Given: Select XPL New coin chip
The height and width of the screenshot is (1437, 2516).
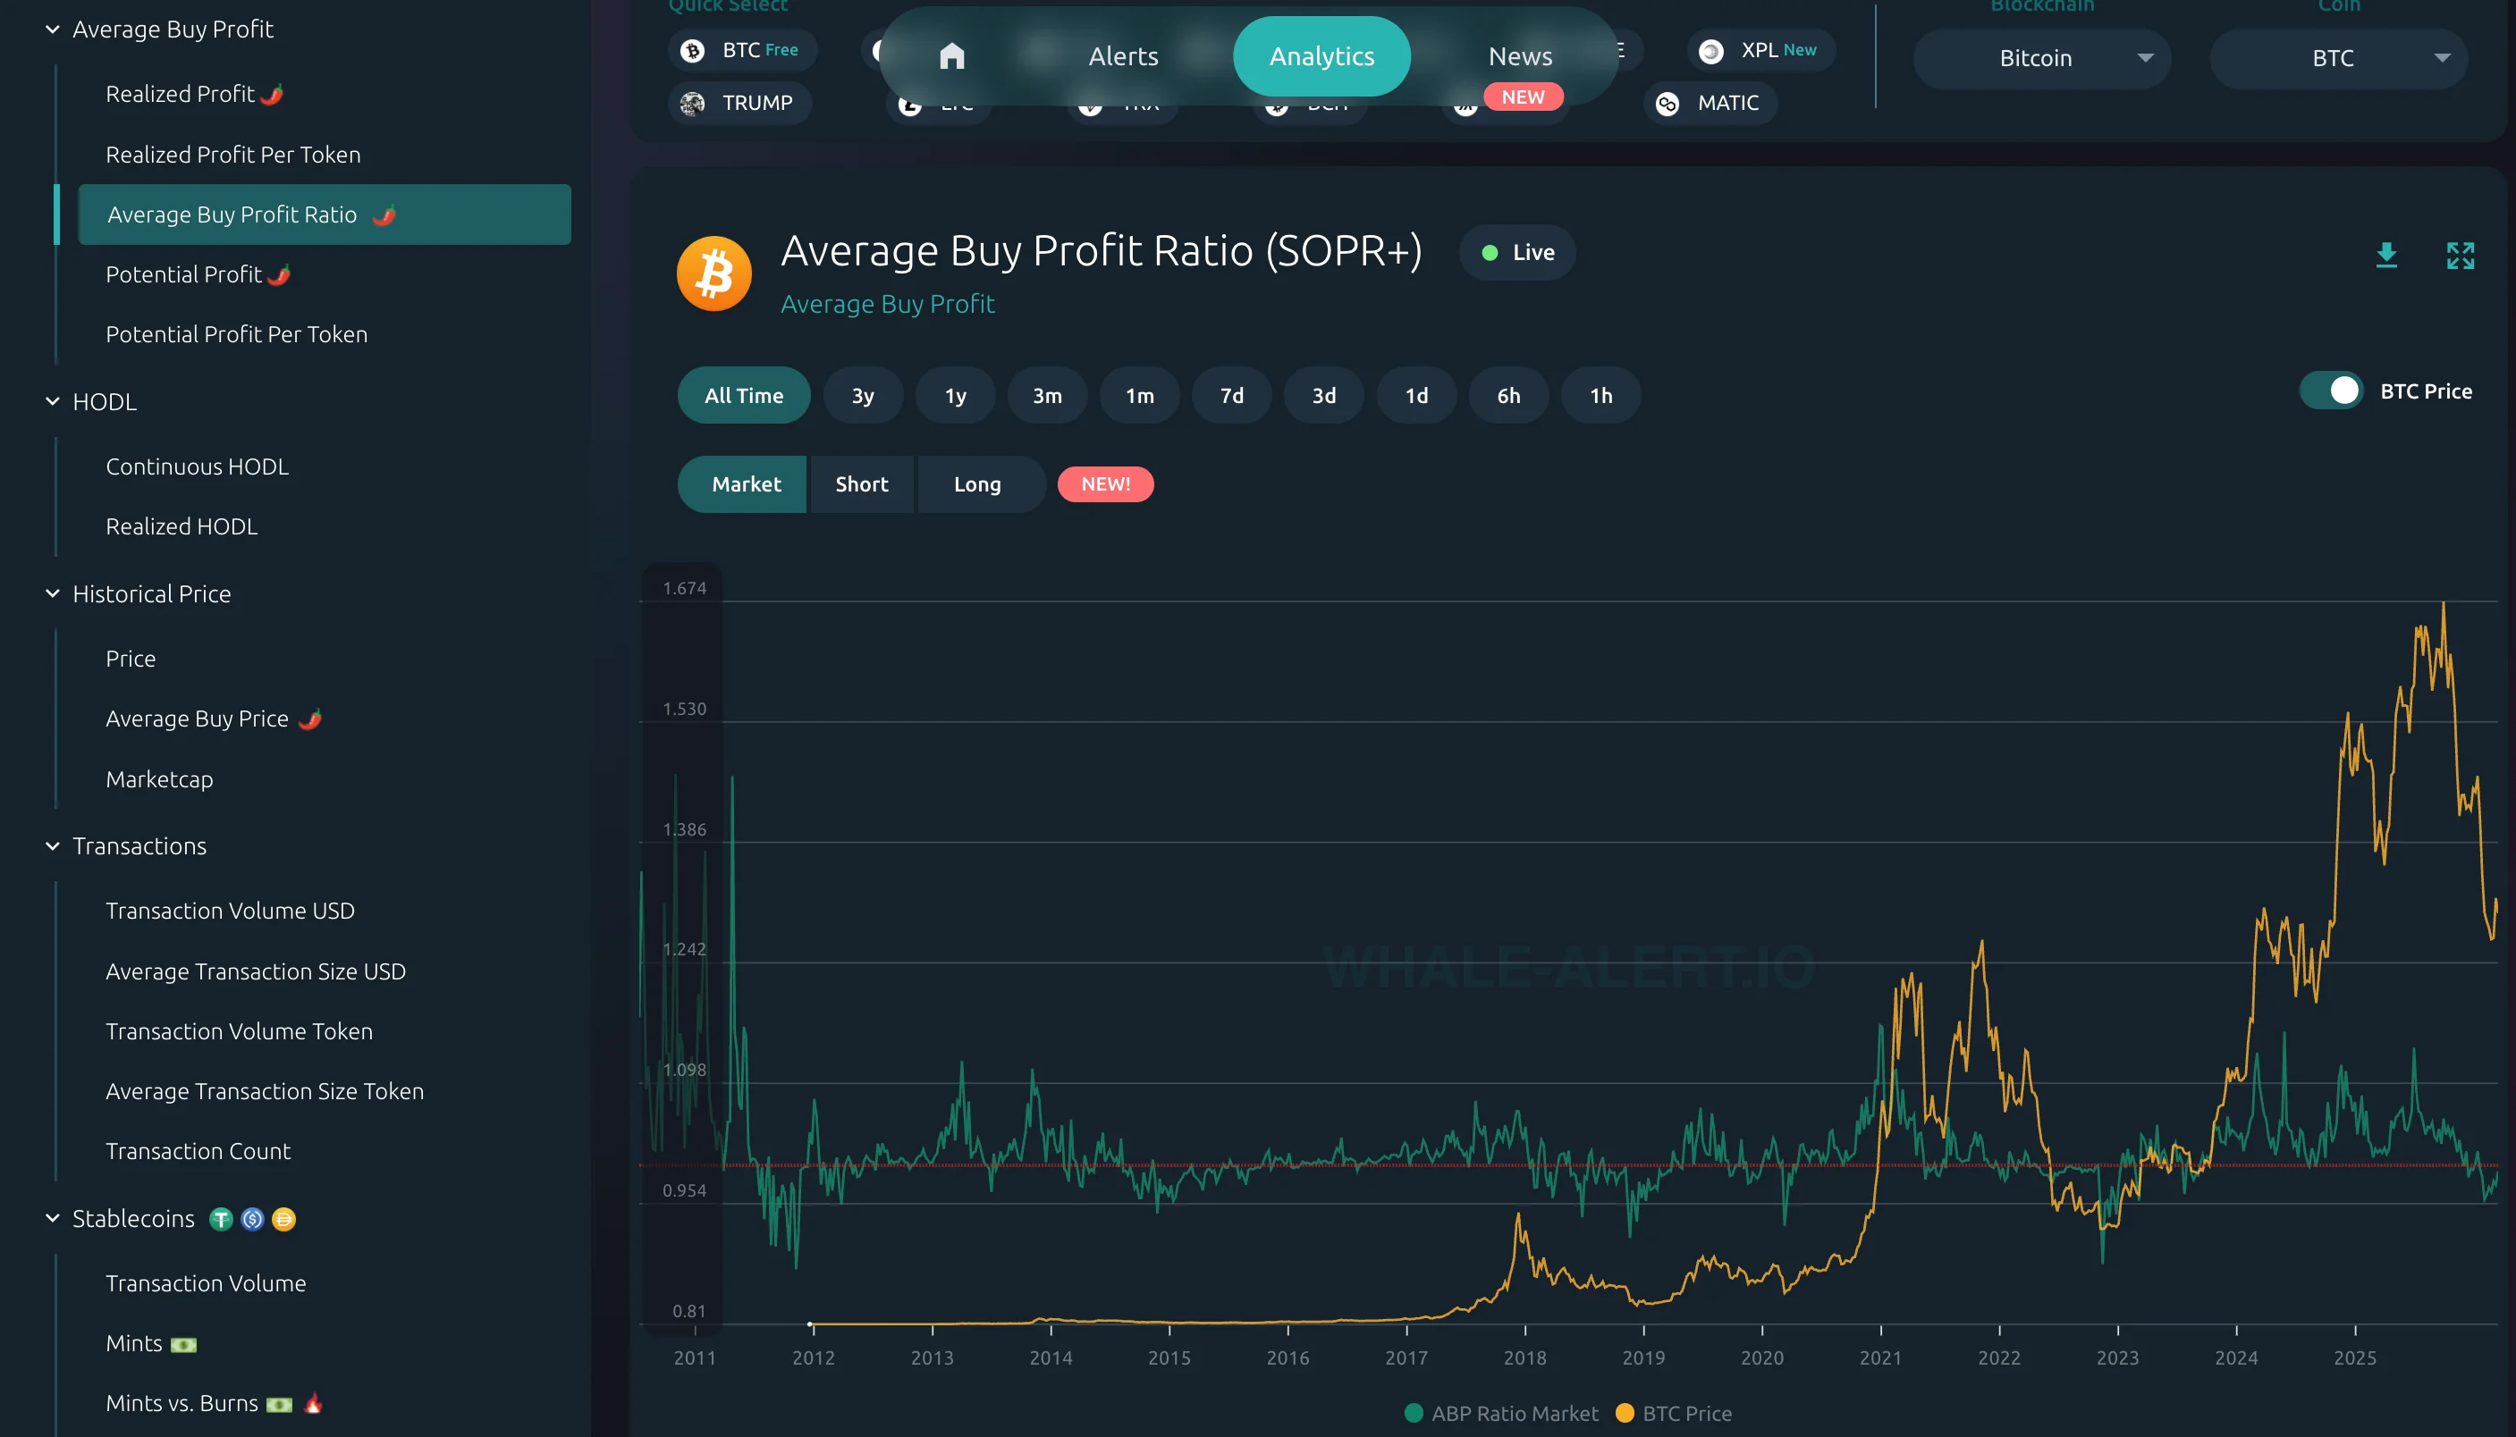Looking at the screenshot, I should coord(1761,50).
